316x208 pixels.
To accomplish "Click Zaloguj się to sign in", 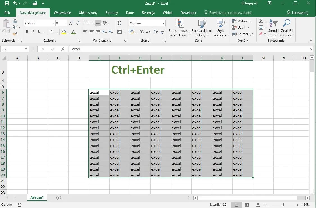I will 249,3.
